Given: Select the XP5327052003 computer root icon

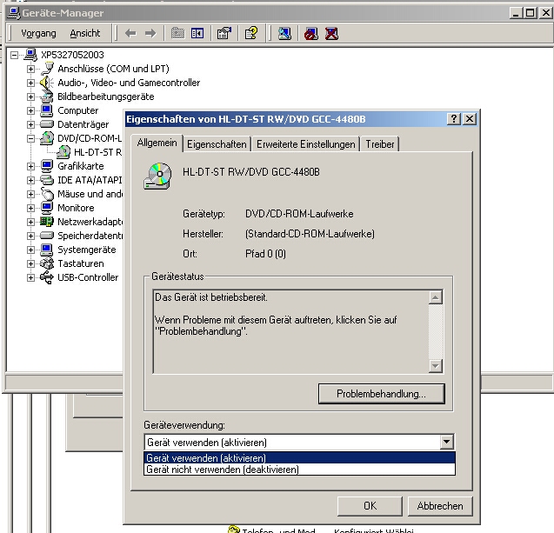Looking at the screenshot, I should (30, 55).
